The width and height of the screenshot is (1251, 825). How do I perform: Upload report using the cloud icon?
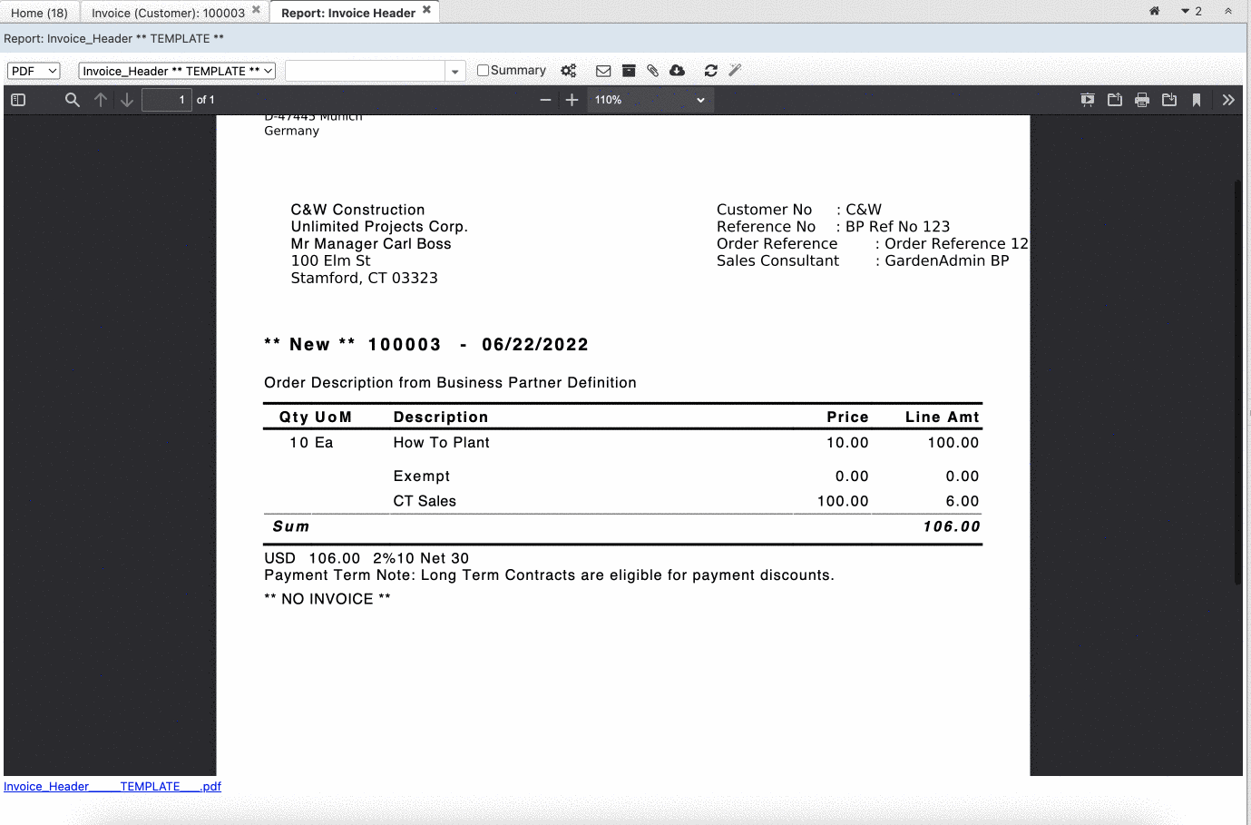677,70
